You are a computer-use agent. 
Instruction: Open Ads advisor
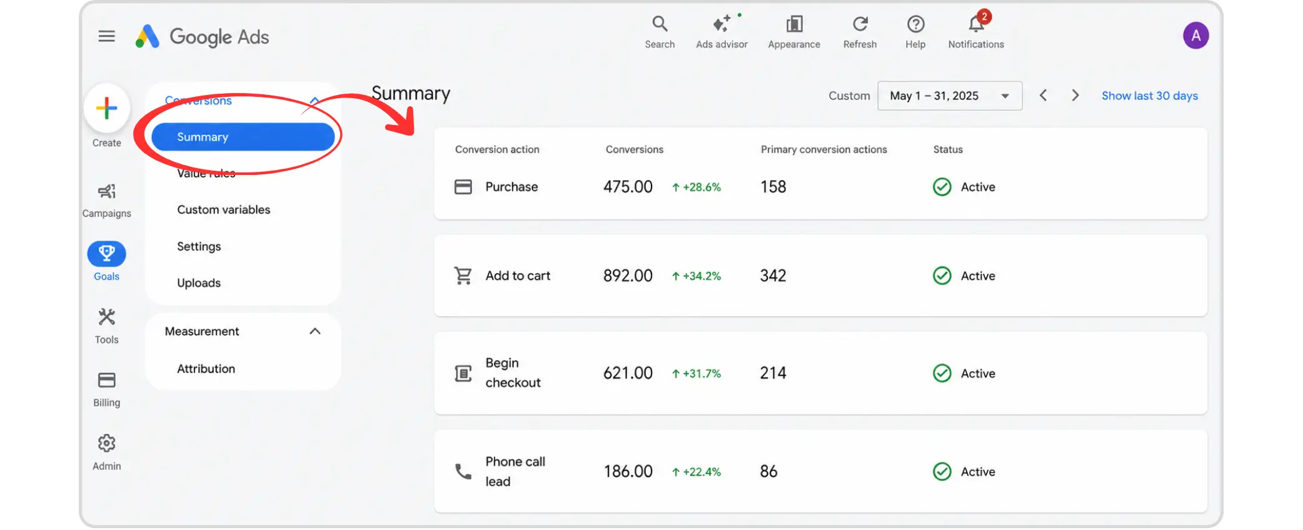(x=722, y=32)
